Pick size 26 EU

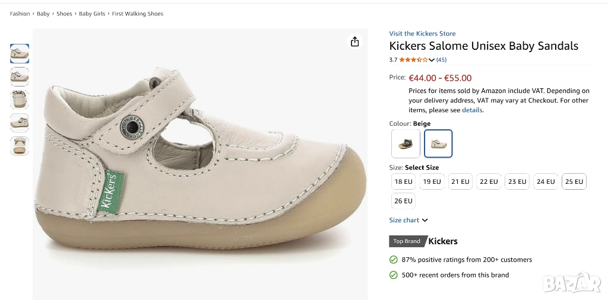coord(403,201)
